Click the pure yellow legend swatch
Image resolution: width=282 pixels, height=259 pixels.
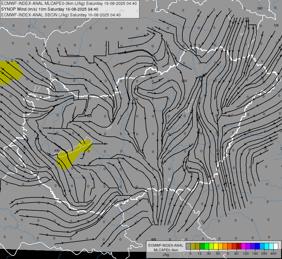[x=216, y=246]
